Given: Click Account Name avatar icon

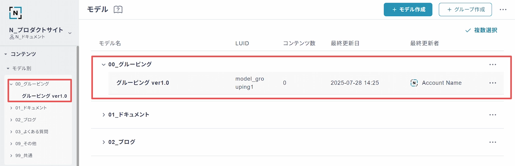Looking at the screenshot, I should [x=414, y=83].
